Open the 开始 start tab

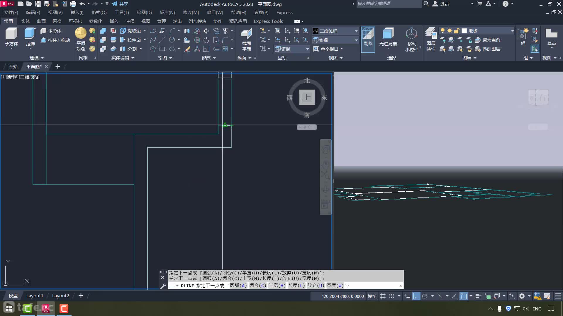tap(13, 66)
